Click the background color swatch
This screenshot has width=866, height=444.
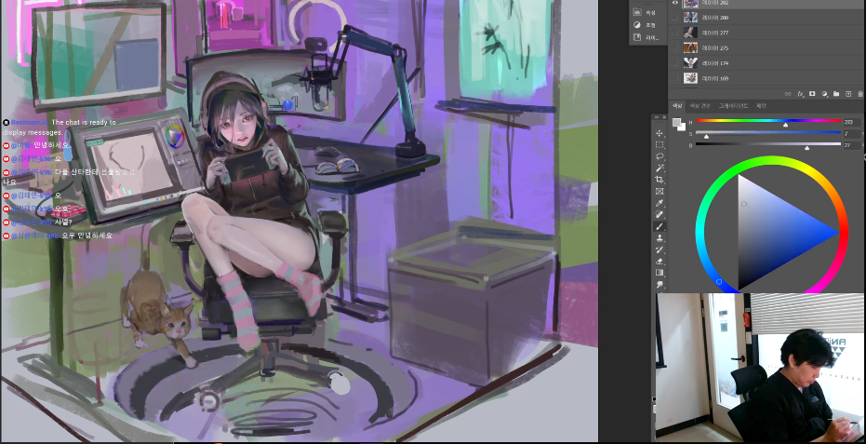click(681, 127)
